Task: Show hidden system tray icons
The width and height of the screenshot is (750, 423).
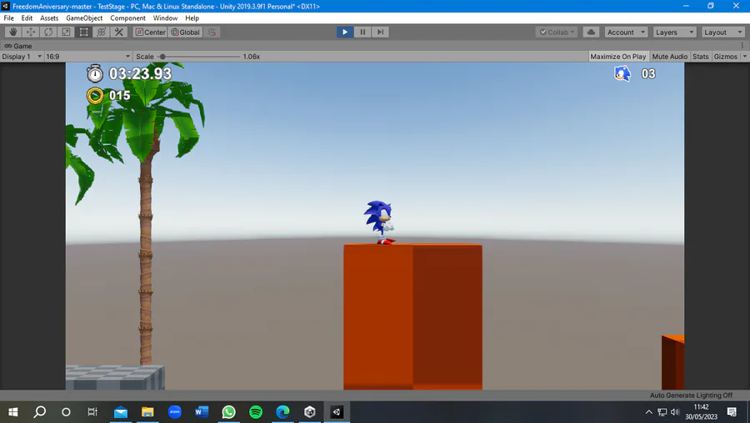Action: click(x=648, y=412)
